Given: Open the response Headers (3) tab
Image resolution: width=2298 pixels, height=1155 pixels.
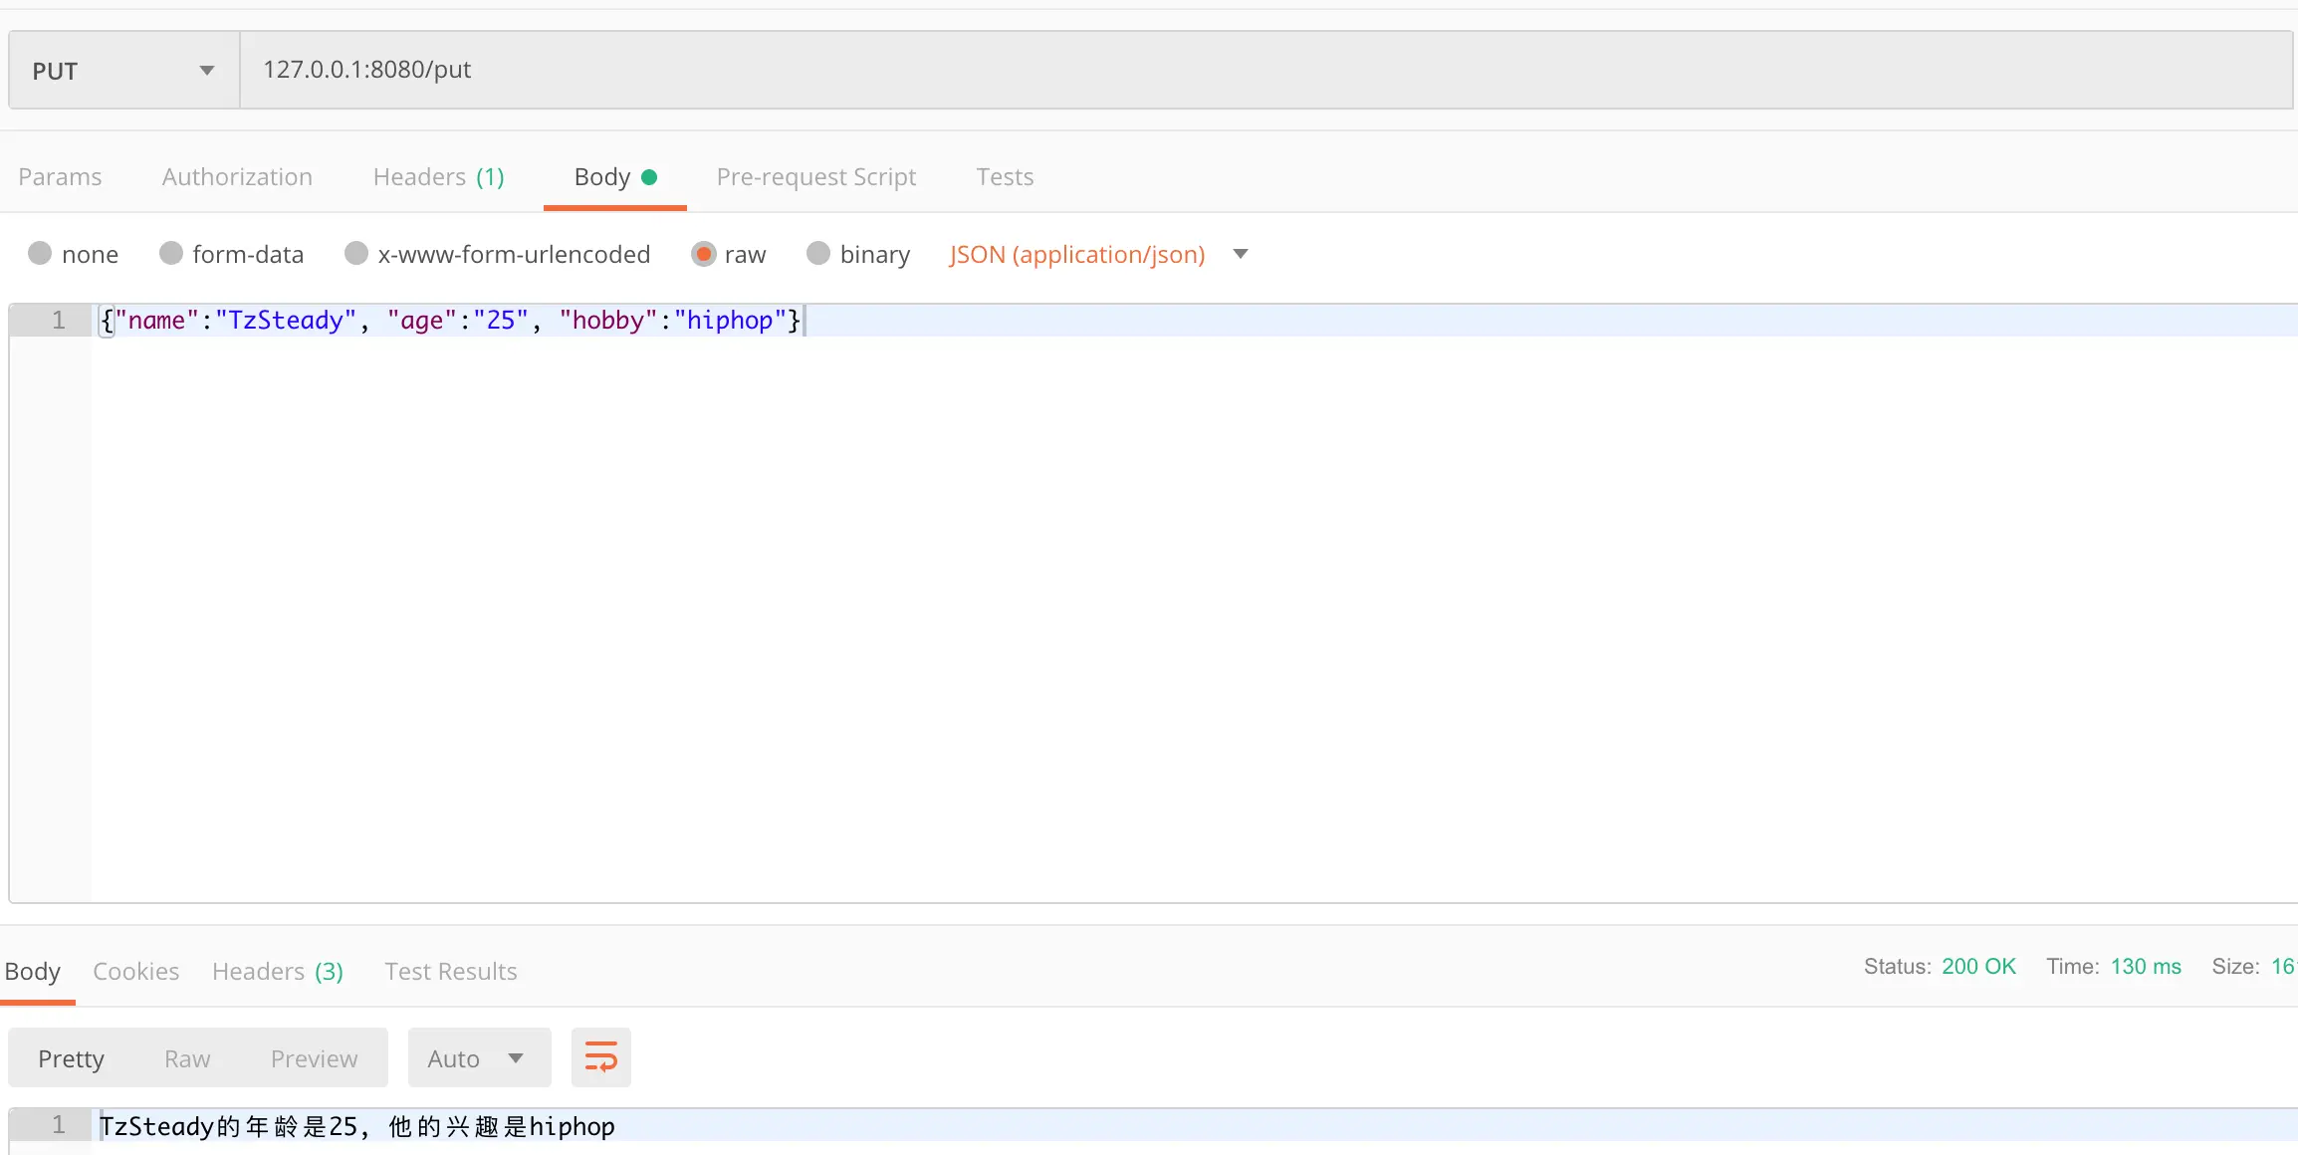Looking at the screenshot, I should tap(277, 971).
